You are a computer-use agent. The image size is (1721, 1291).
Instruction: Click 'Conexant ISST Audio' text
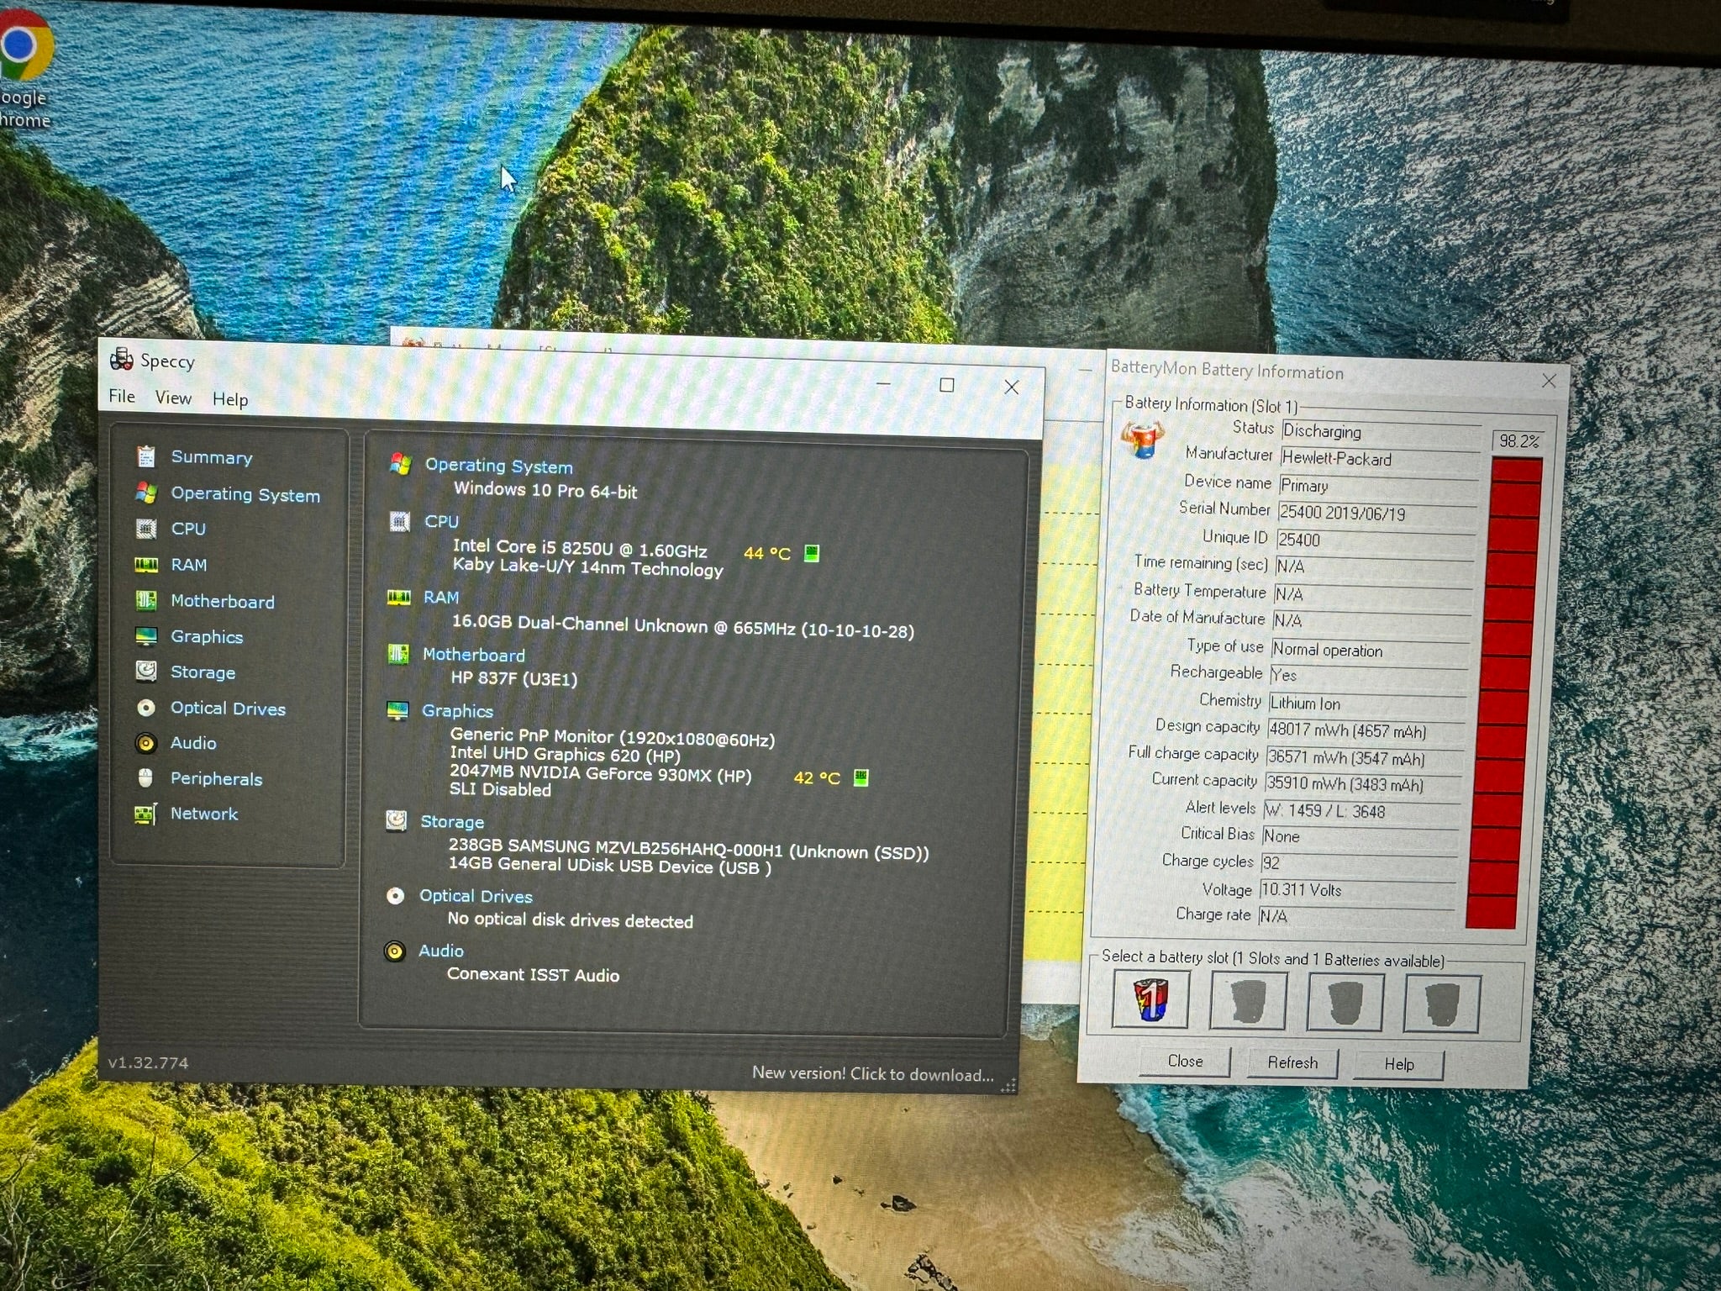tap(533, 975)
